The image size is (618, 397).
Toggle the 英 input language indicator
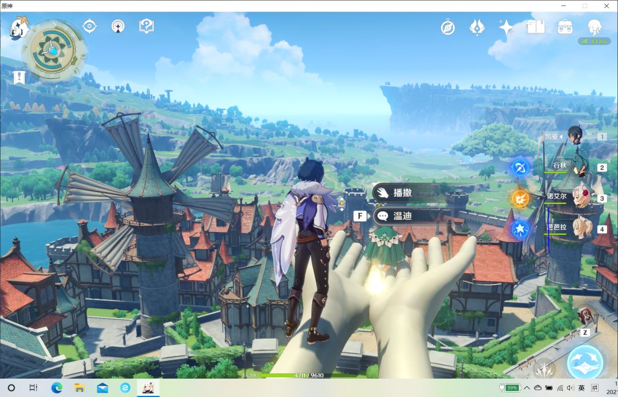pyautogui.click(x=581, y=388)
